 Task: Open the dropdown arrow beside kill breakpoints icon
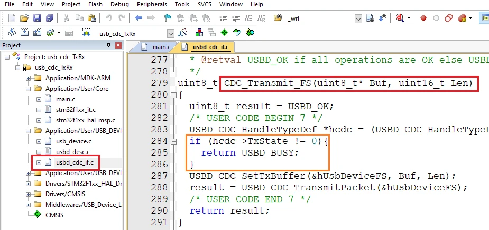[x=470, y=18]
